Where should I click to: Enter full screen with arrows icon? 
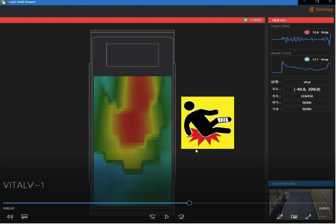[308, 217]
